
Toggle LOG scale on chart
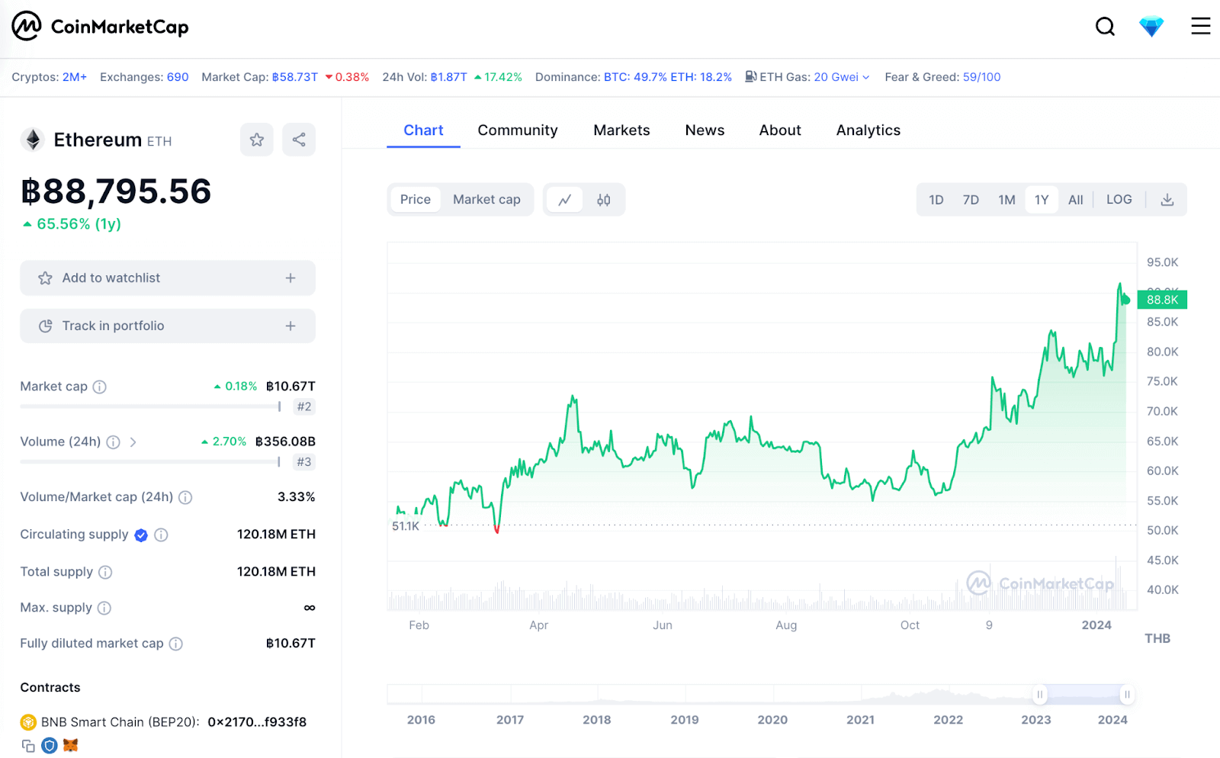(1119, 200)
